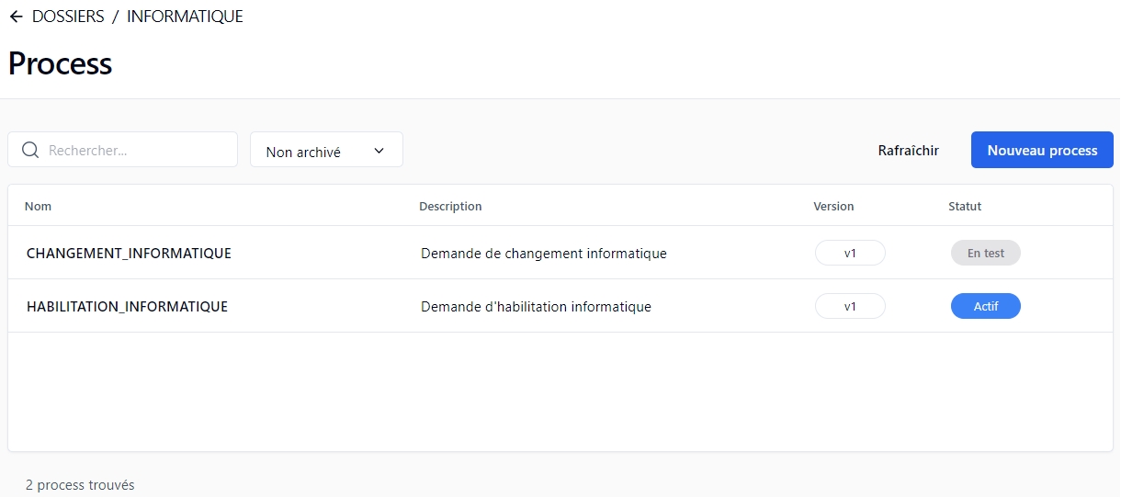Click the v1 badge of CHANGEMENT_INFORMATIQUE
Screen dimensions: 1121x498
pos(850,253)
